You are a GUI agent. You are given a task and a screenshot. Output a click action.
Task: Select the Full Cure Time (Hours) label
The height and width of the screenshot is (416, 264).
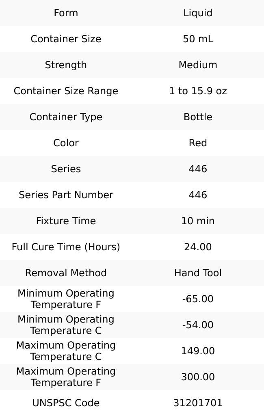66,247
